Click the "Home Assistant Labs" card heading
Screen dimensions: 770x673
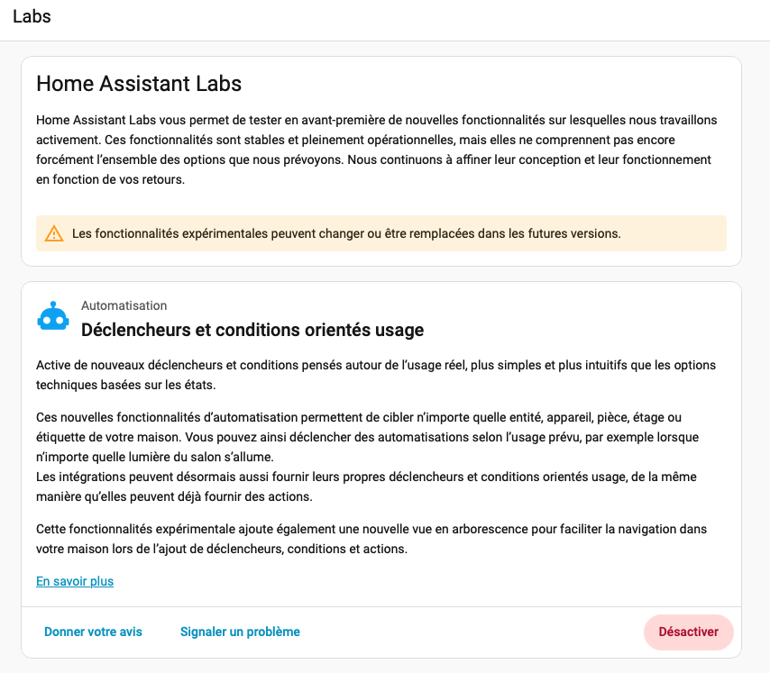click(139, 84)
